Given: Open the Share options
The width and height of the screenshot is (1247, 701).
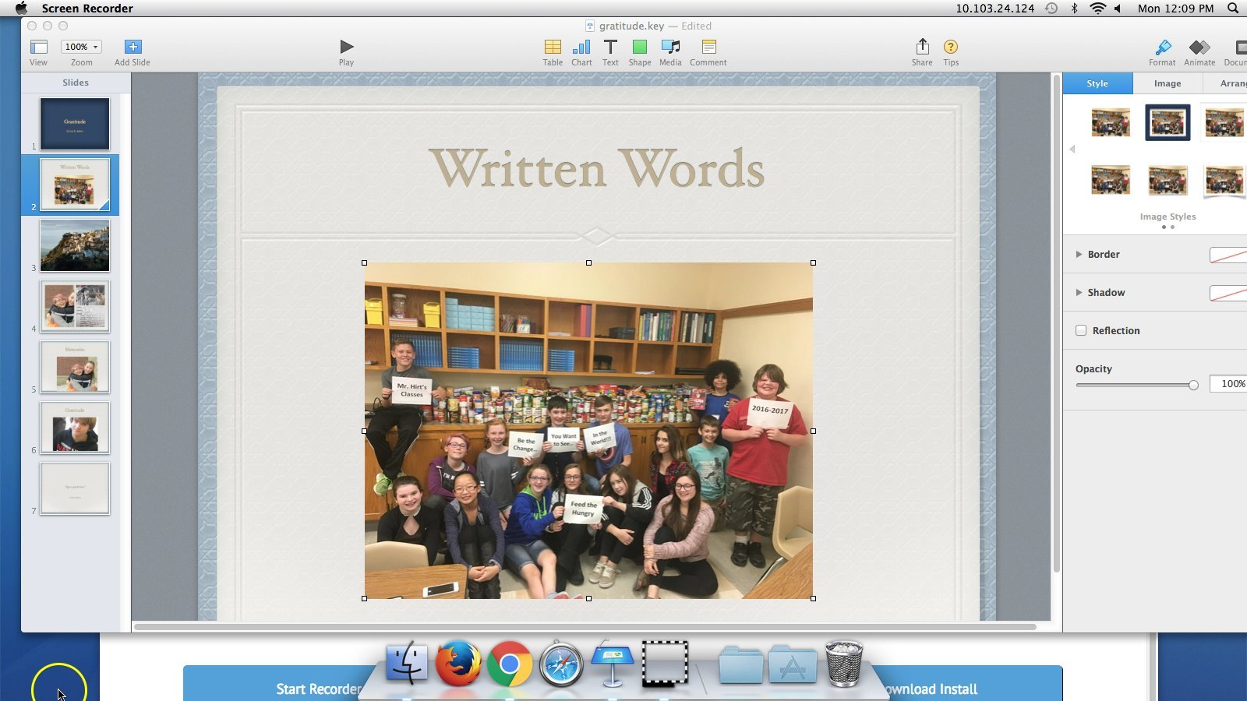Looking at the screenshot, I should (921, 49).
